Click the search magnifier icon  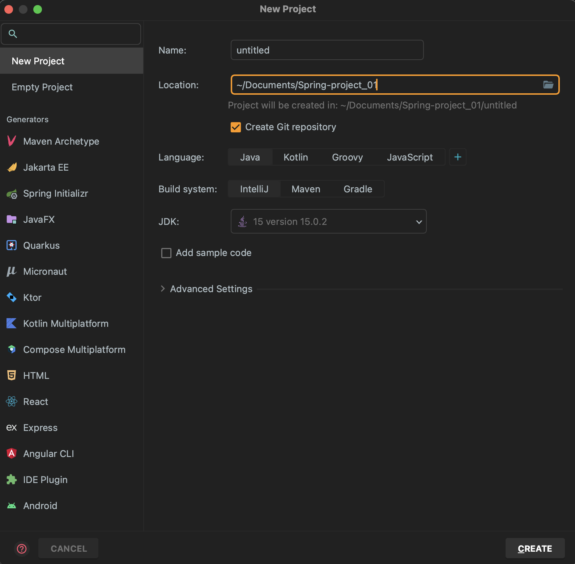pyautogui.click(x=13, y=34)
